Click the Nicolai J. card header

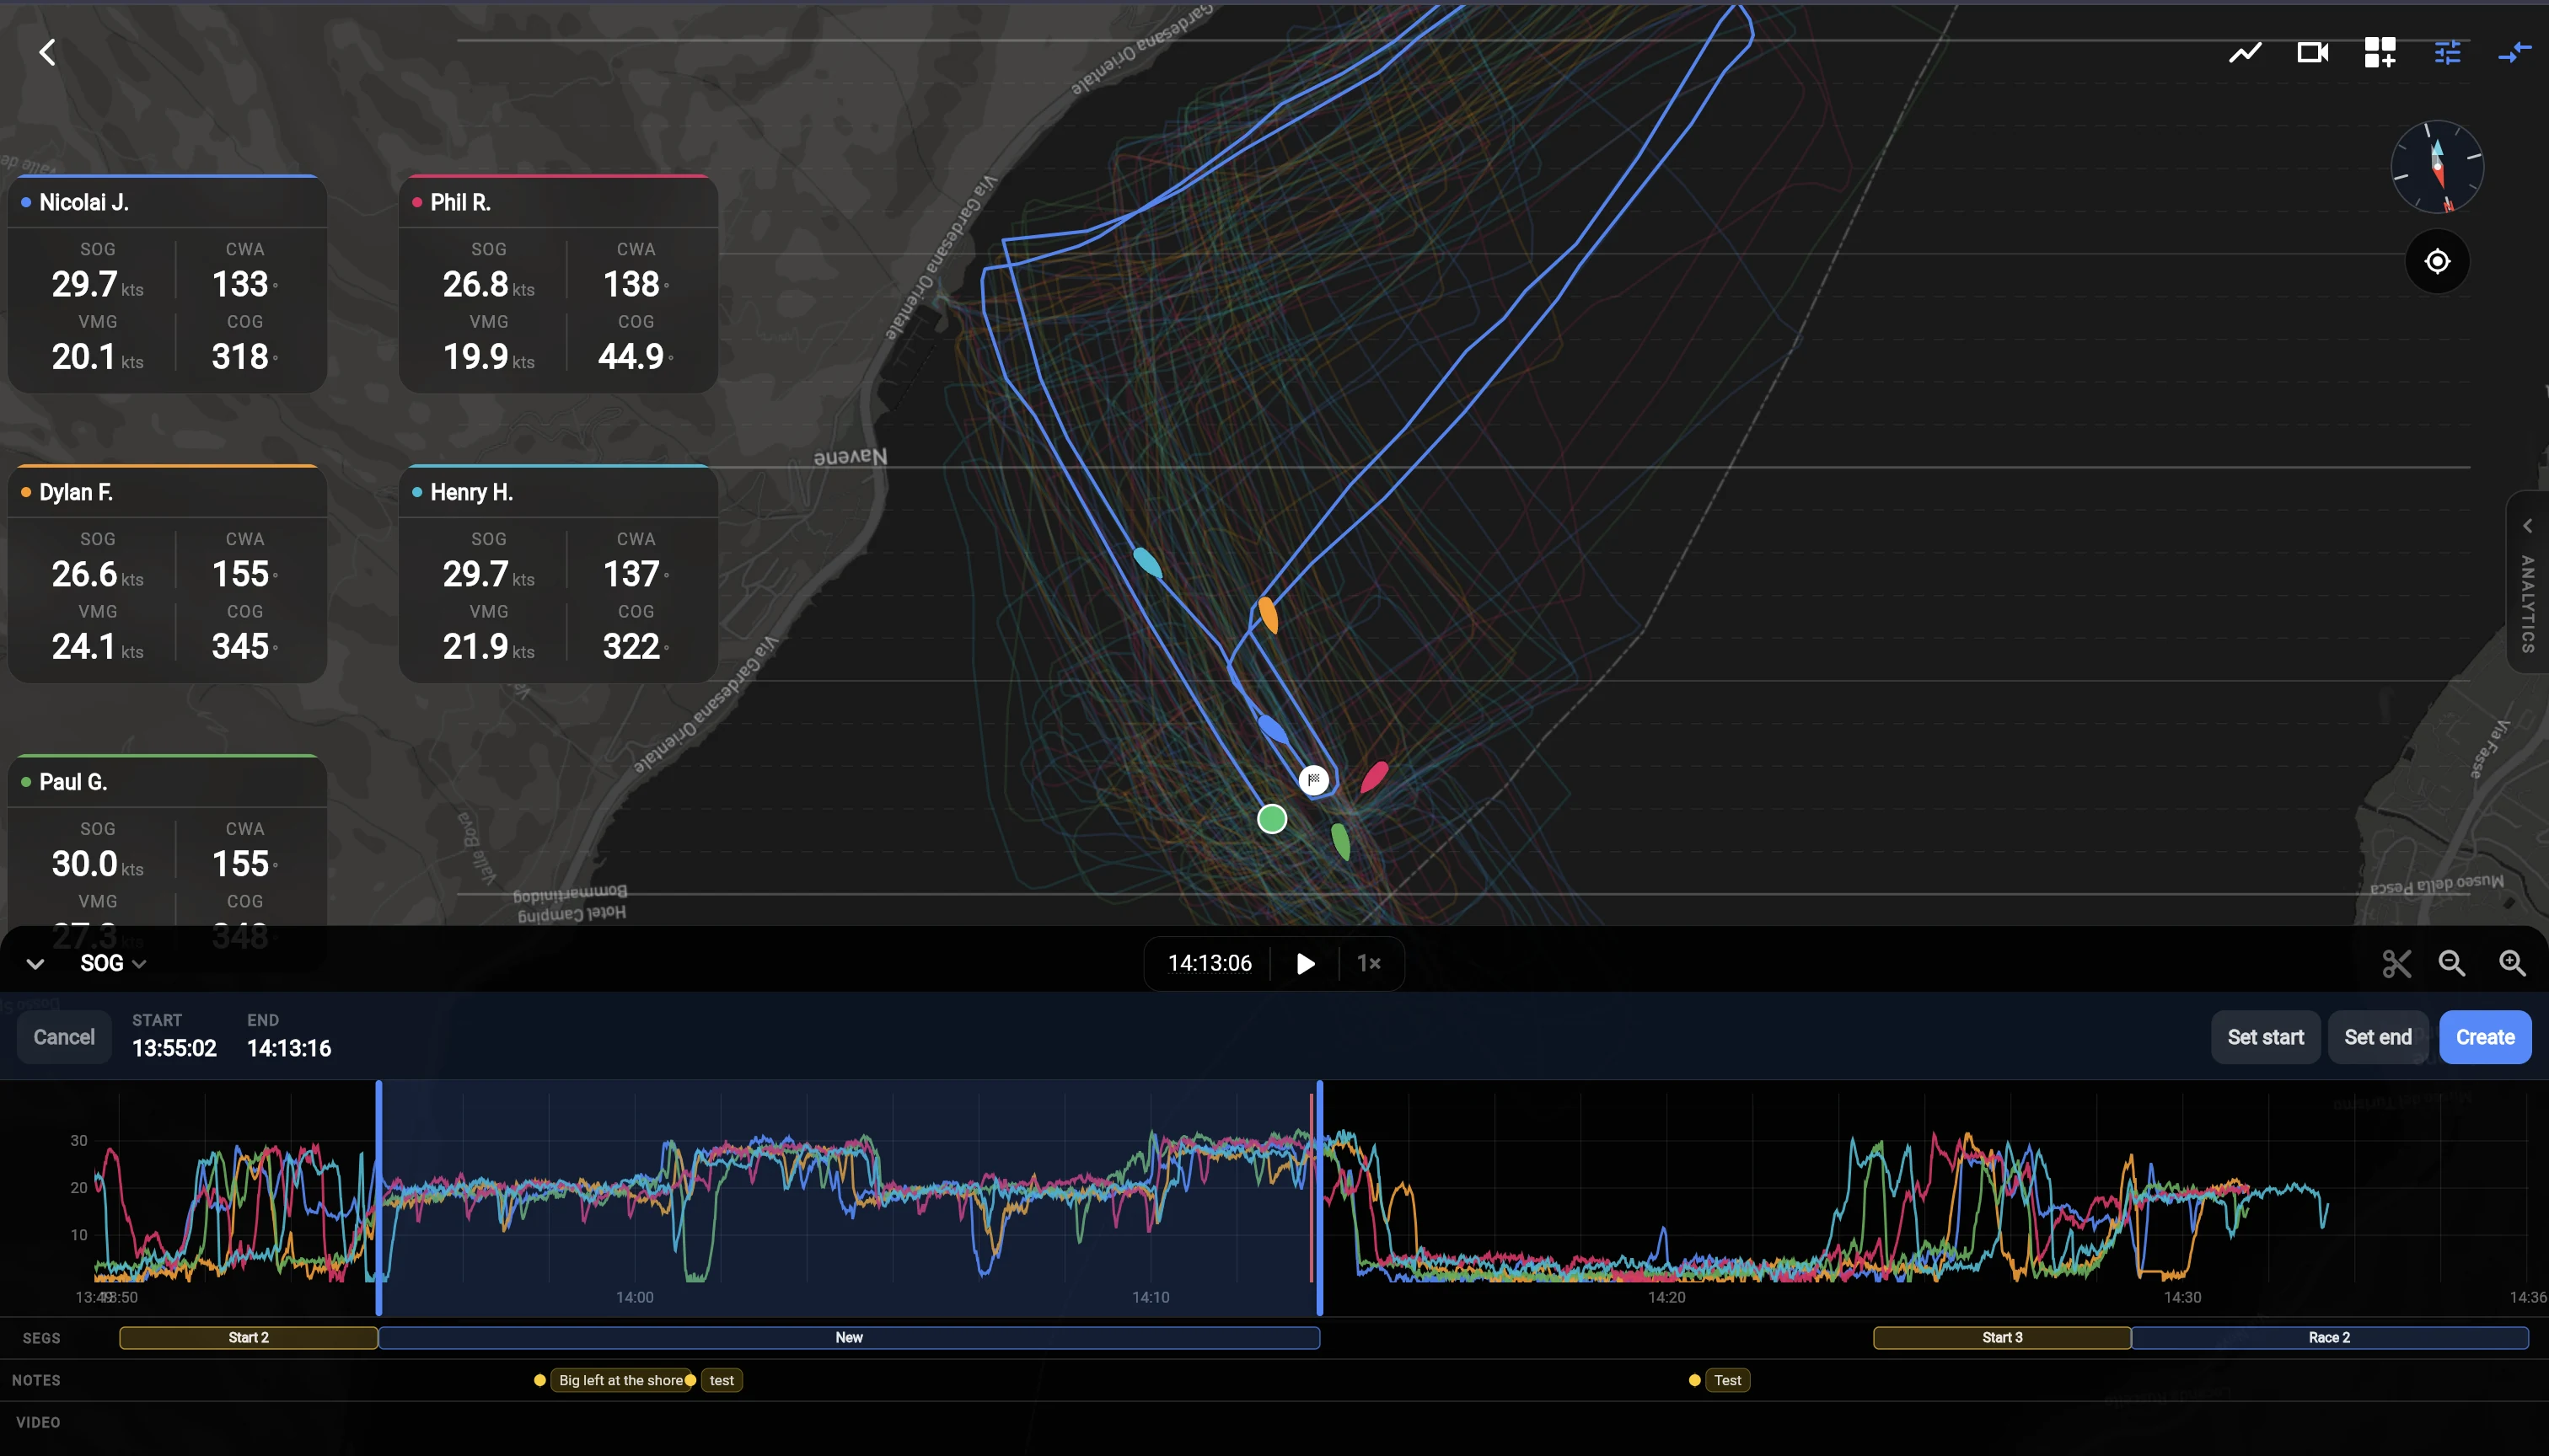point(167,203)
